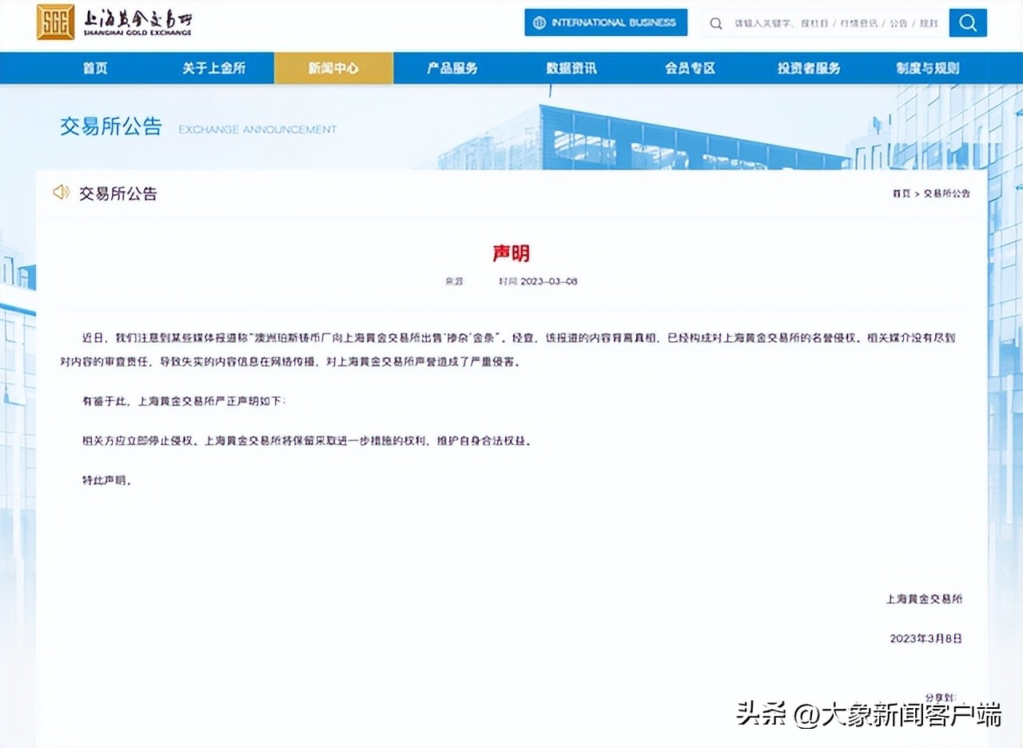Open the 会员专区 navigation menu
This screenshot has width=1023, height=748.
688,68
